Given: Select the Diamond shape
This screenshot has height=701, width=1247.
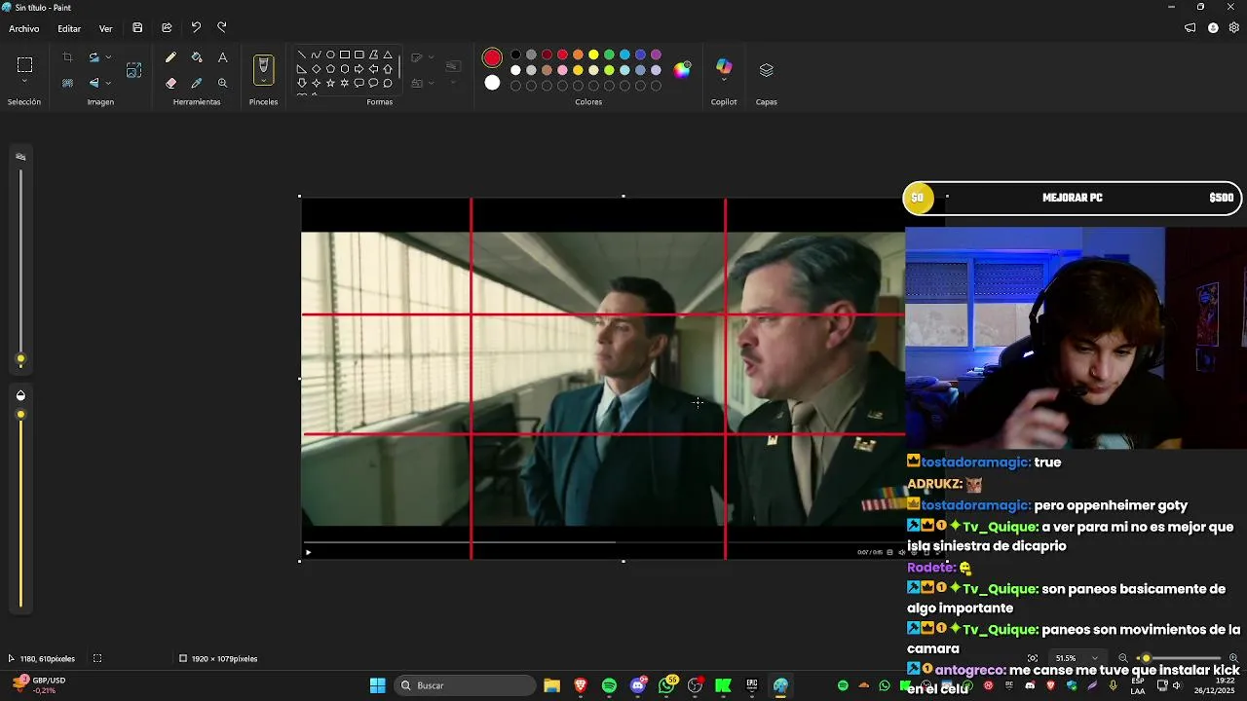Looking at the screenshot, I should (316, 69).
